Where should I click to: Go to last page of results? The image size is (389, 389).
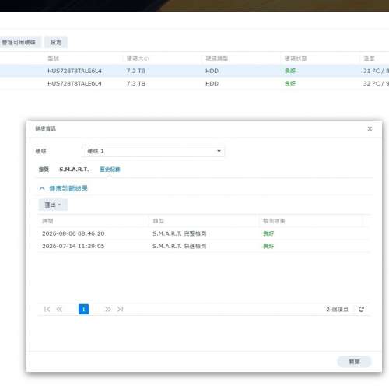click(x=120, y=309)
